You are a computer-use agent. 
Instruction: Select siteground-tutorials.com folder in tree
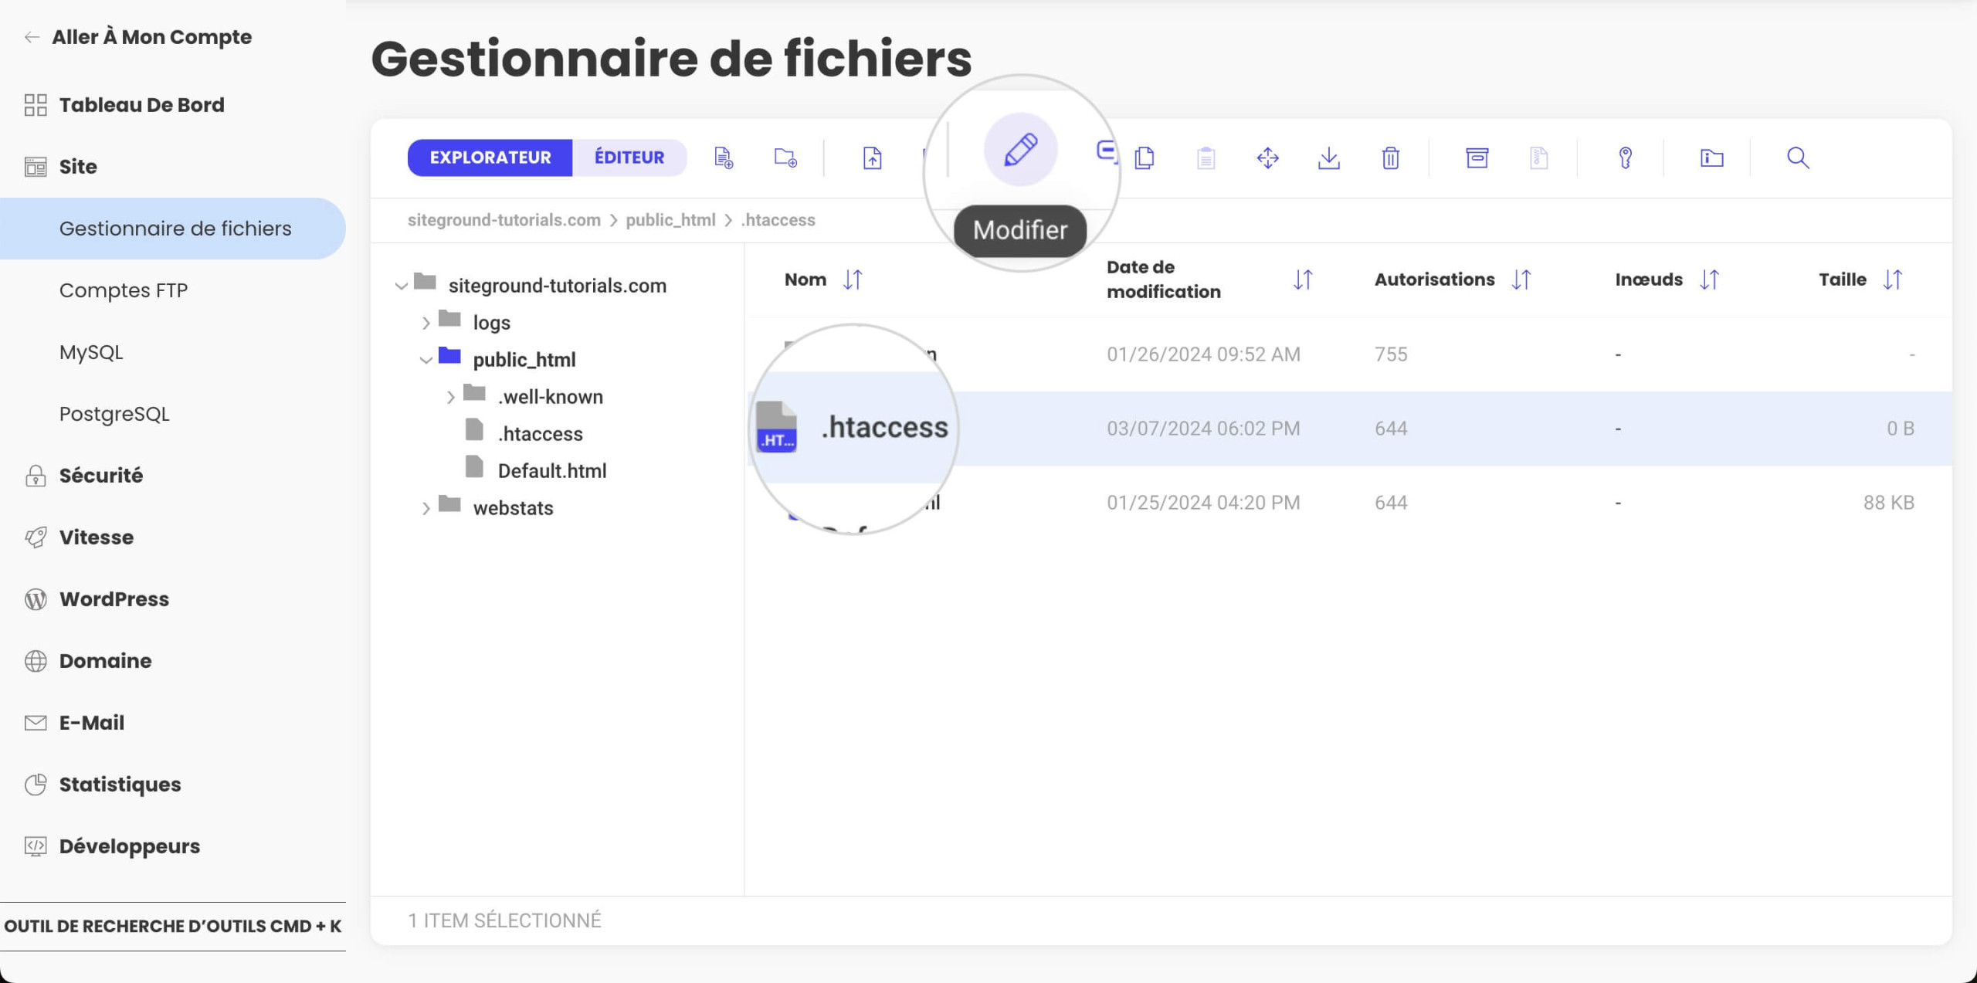(x=557, y=286)
